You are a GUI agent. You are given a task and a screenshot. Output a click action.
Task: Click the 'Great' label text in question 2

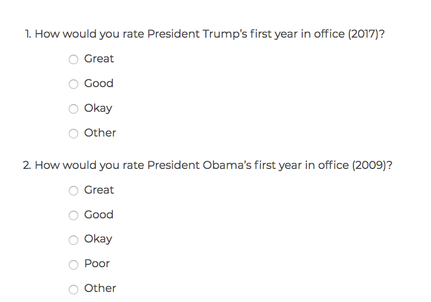point(99,190)
